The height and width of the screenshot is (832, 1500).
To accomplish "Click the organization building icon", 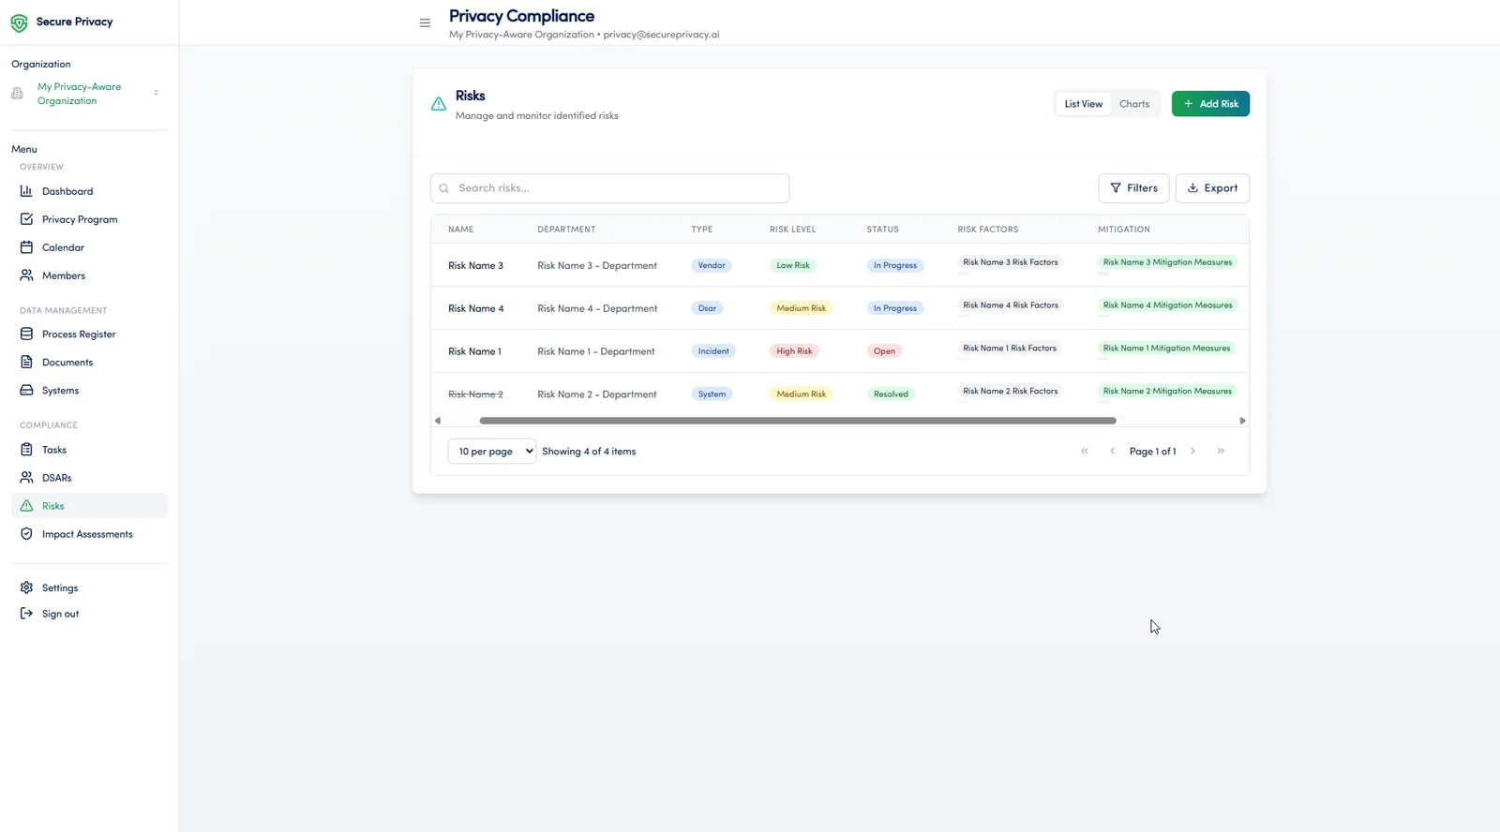I will (17, 94).
